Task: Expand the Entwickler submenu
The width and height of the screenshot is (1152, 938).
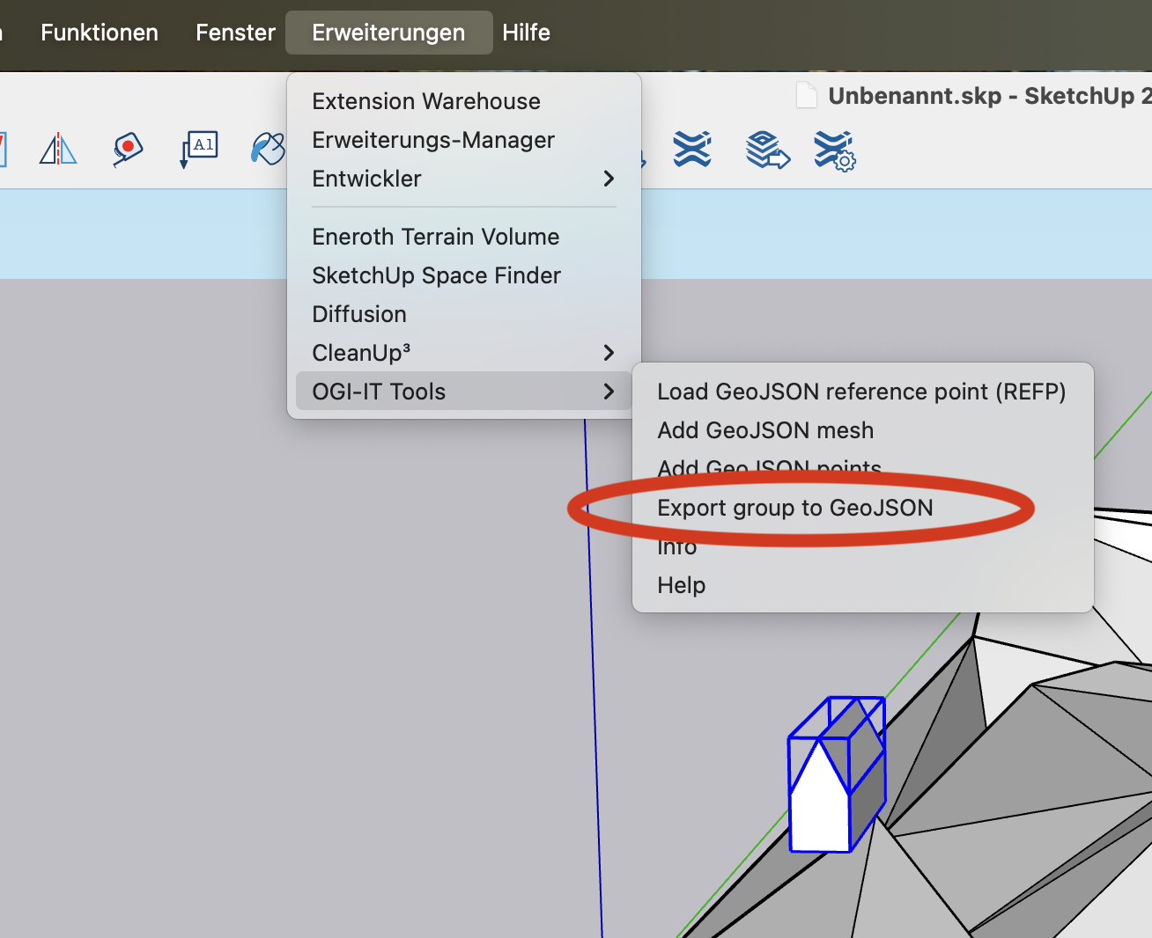Action: click(x=464, y=179)
